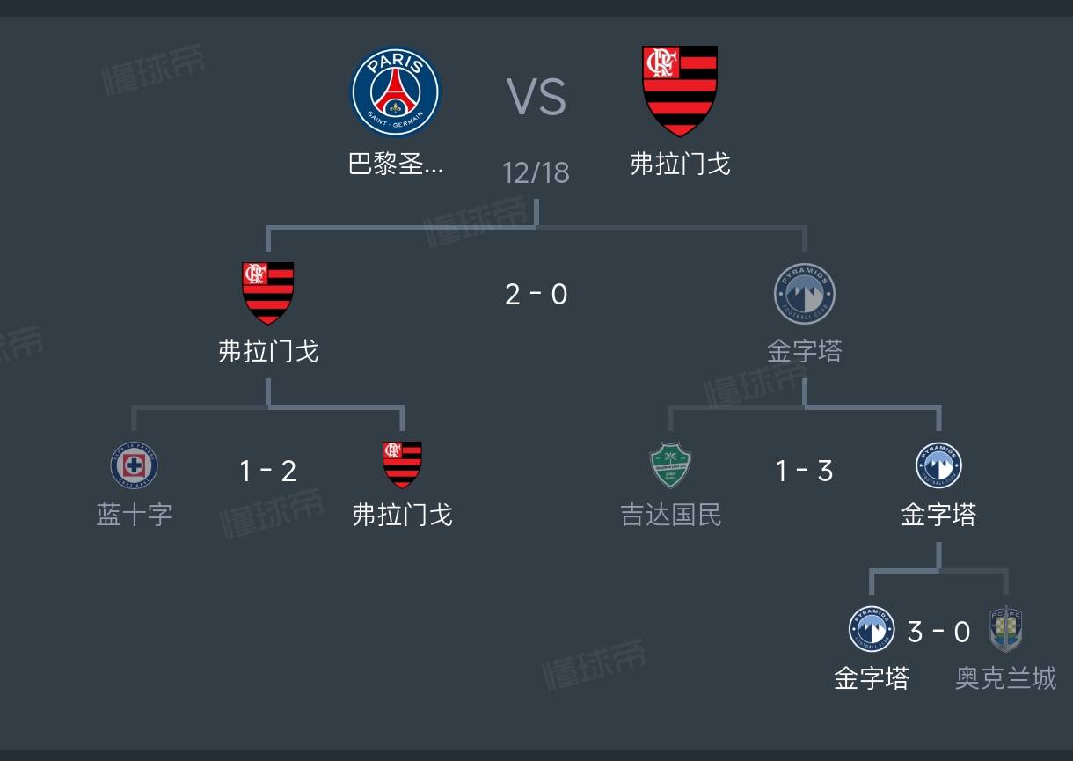Click the Auckland City (奥克兰城) crest
The width and height of the screenshot is (1073, 761).
tap(1005, 629)
